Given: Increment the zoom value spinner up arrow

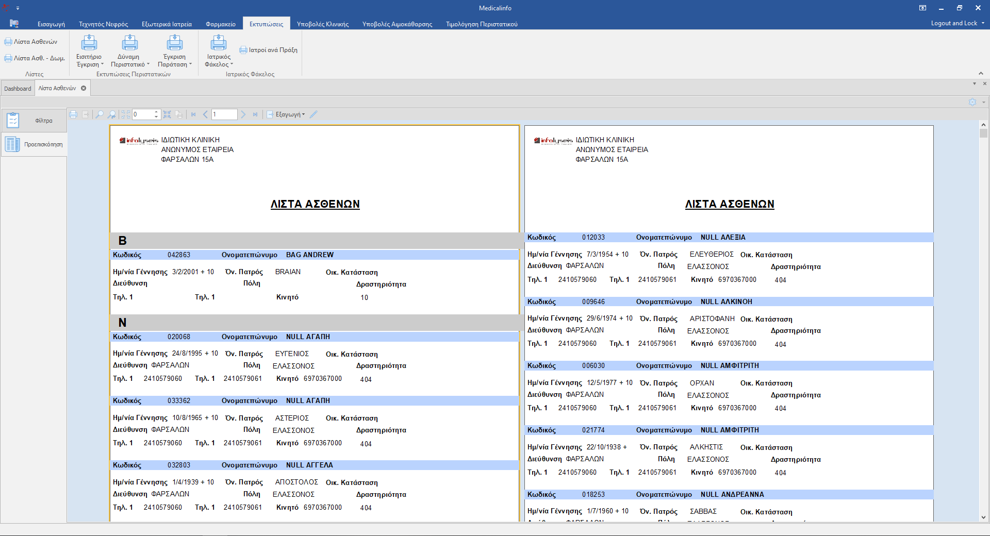Looking at the screenshot, I should 156,112.
